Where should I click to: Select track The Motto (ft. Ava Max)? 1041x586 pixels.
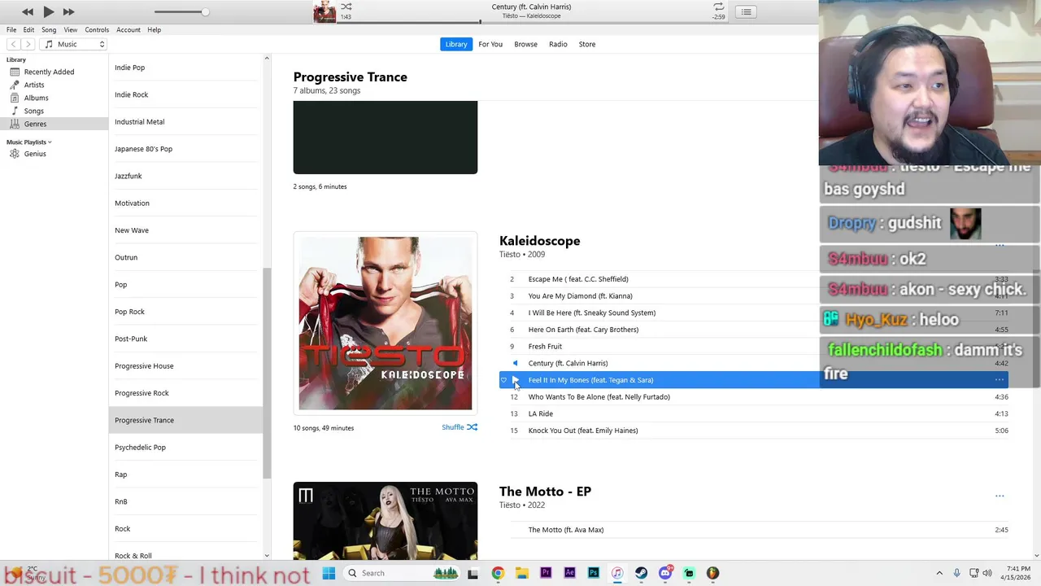pyautogui.click(x=753, y=530)
